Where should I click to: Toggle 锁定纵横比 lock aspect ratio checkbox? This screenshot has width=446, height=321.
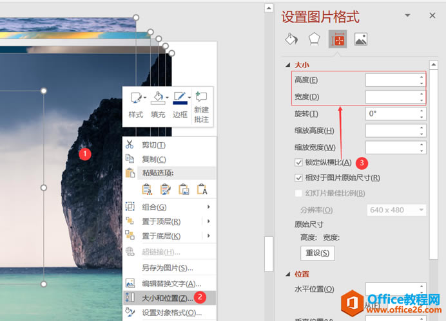pyautogui.click(x=298, y=163)
